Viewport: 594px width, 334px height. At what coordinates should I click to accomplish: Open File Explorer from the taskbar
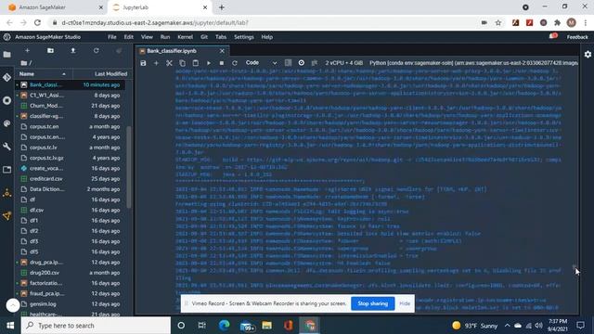pos(266,326)
